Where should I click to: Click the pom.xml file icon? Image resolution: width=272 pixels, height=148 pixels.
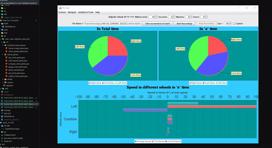pyautogui.click(x=2, y=113)
